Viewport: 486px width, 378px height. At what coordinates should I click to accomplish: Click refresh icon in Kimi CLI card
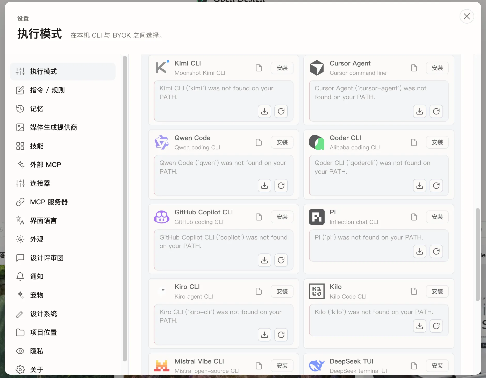coord(281,111)
